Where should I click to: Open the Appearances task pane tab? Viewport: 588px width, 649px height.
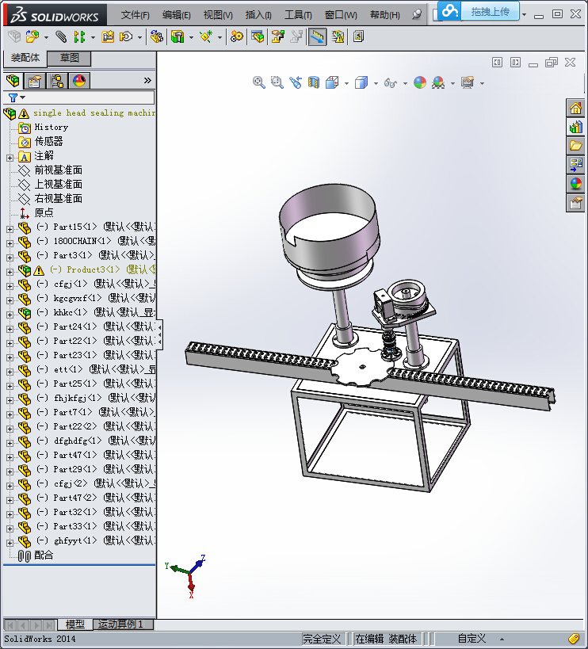(x=575, y=184)
